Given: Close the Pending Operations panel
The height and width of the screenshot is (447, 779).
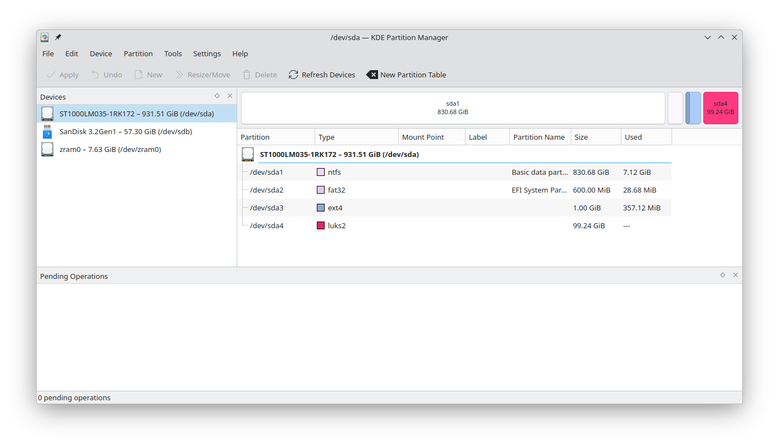Looking at the screenshot, I should click(x=736, y=275).
